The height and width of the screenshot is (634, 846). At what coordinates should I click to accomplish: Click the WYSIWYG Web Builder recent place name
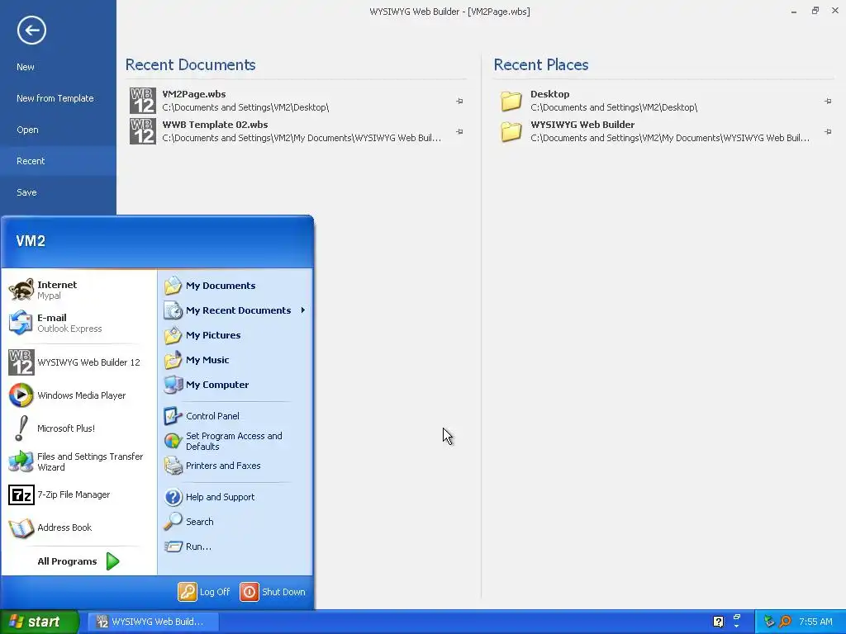click(582, 125)
